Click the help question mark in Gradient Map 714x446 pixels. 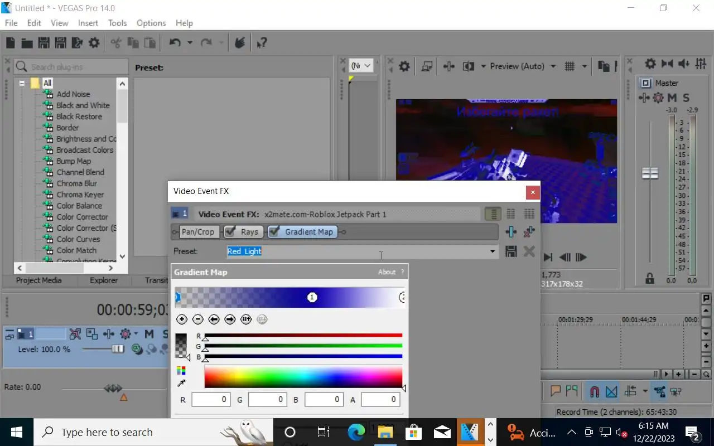pyautogui.click(x=403, y=272)
